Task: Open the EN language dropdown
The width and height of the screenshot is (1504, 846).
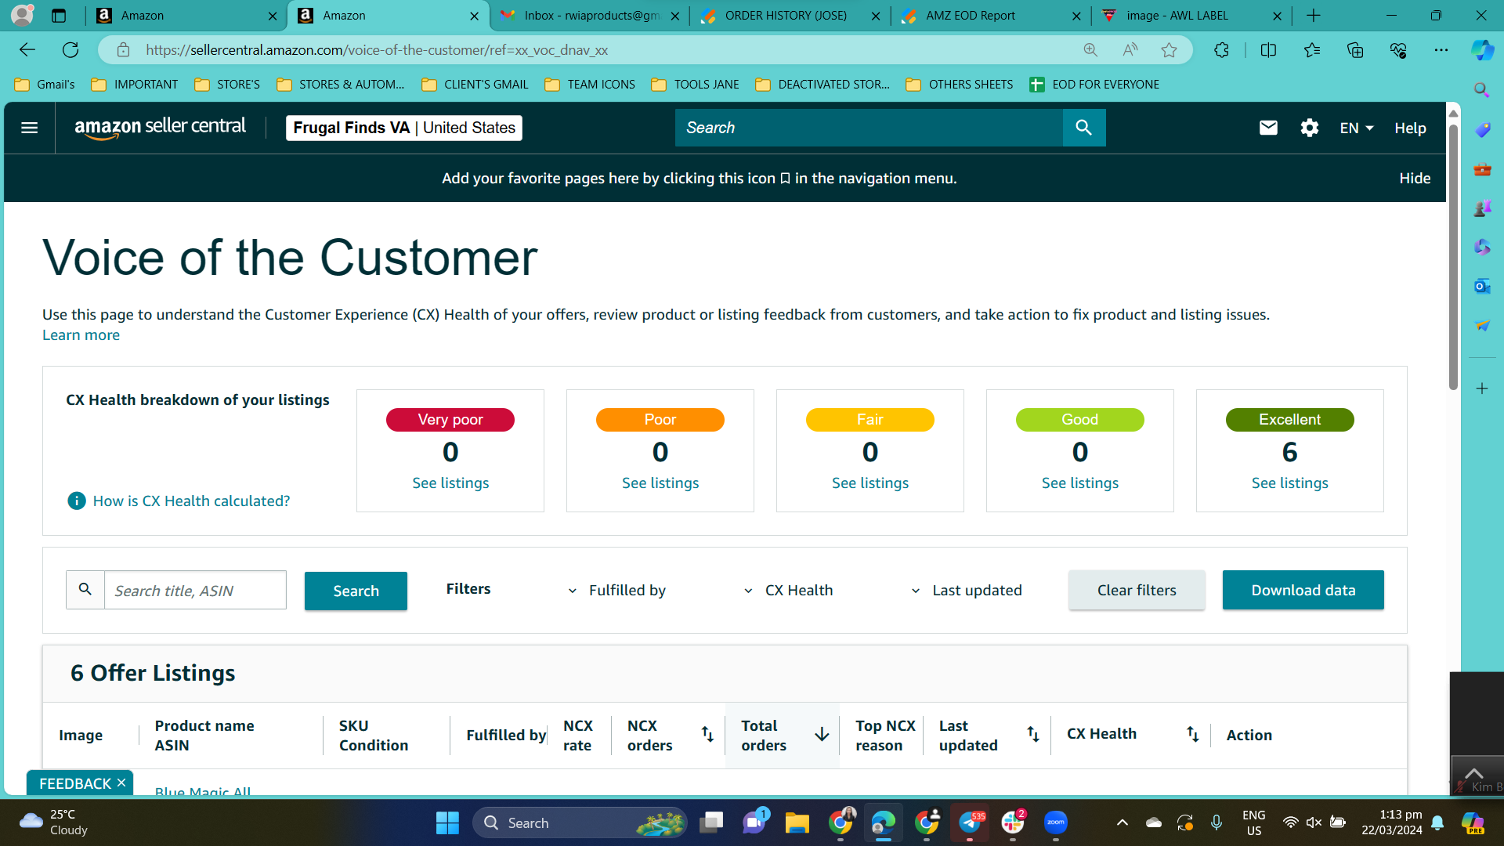Action: (x=1357, y=128)
